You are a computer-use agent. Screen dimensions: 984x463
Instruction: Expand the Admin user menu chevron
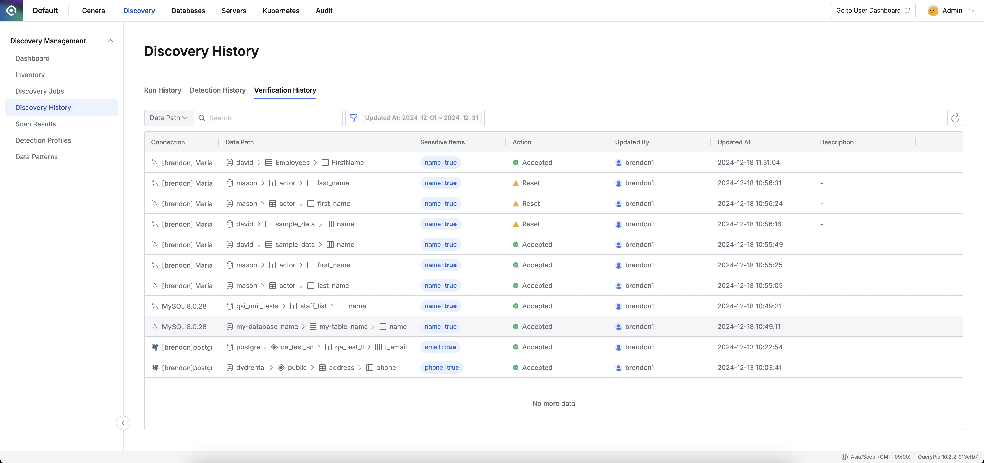point(971,11)
